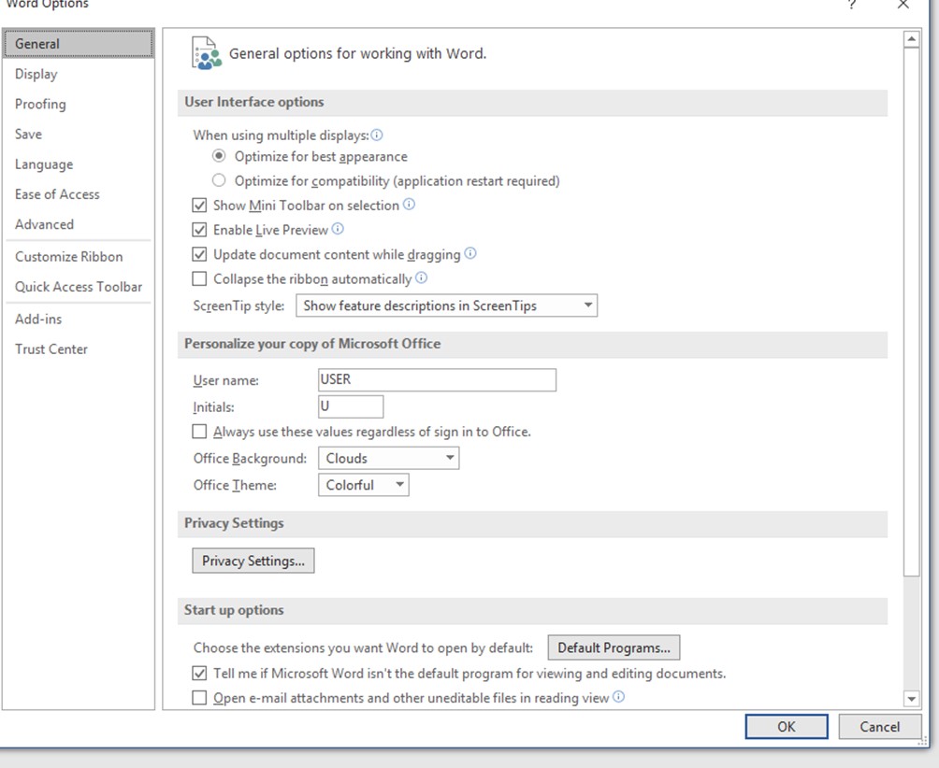
Task: Open the Proofing category
Action: tap(79, 104)
